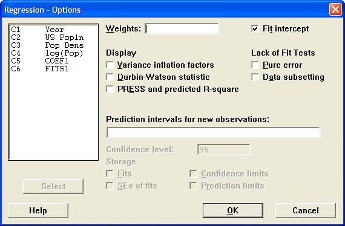
Task: Select the C1 Year column
Action: click(x=53, y=30)
